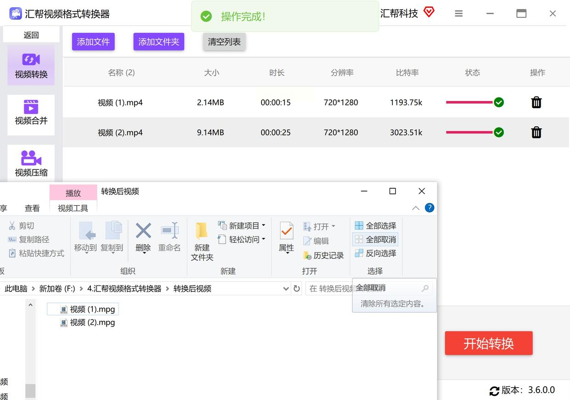Switch to the 查看 ribbon tab
570x400 pixels.
point(32,208)
